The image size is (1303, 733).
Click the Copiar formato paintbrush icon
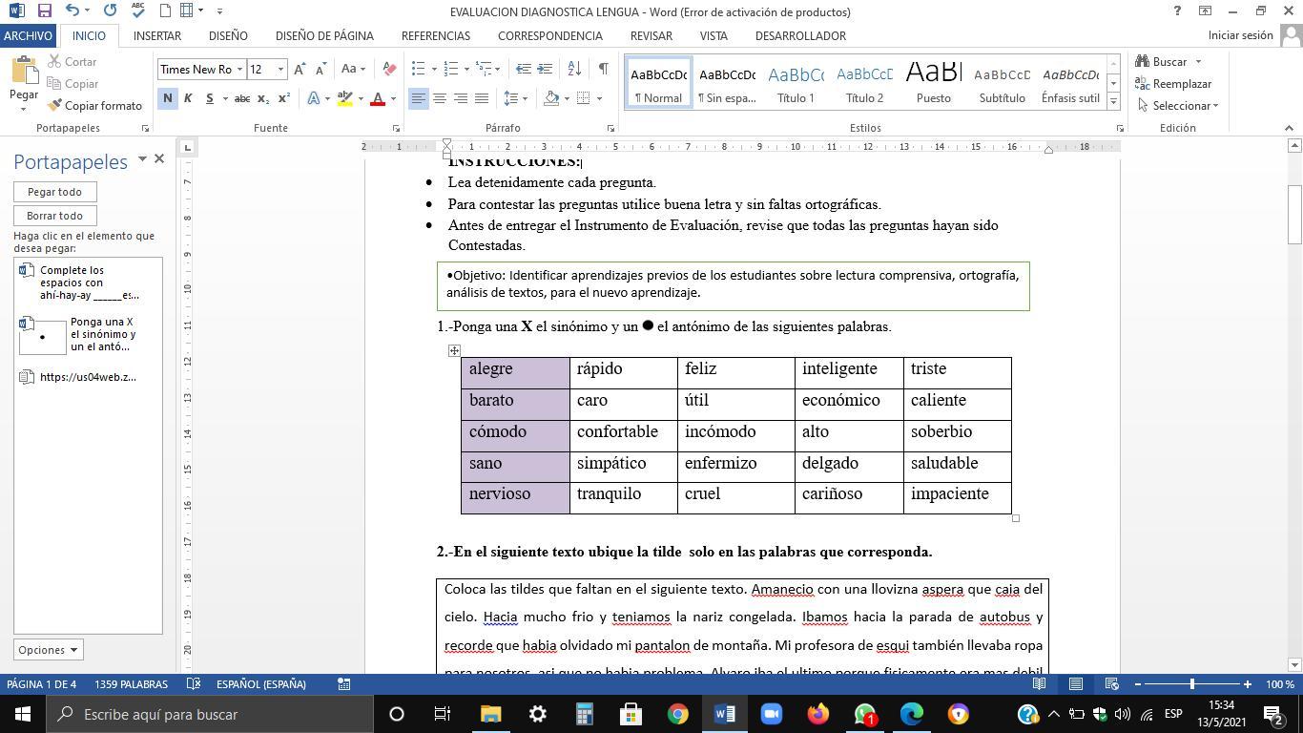point(54,106)
